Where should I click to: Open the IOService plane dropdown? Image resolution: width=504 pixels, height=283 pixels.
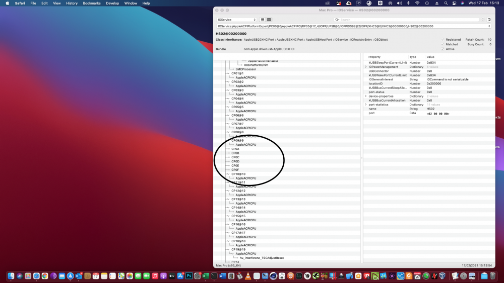click(236, 20)
